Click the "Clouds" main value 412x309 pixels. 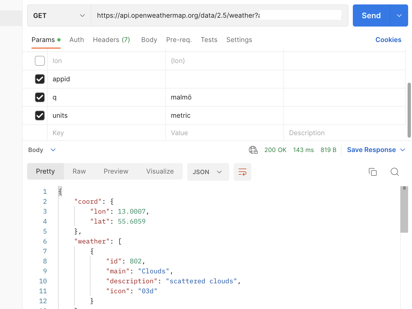coord(153,271)
